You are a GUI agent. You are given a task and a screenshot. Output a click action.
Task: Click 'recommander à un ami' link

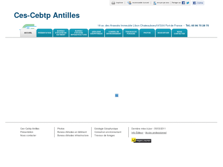[x=140, y=3]
